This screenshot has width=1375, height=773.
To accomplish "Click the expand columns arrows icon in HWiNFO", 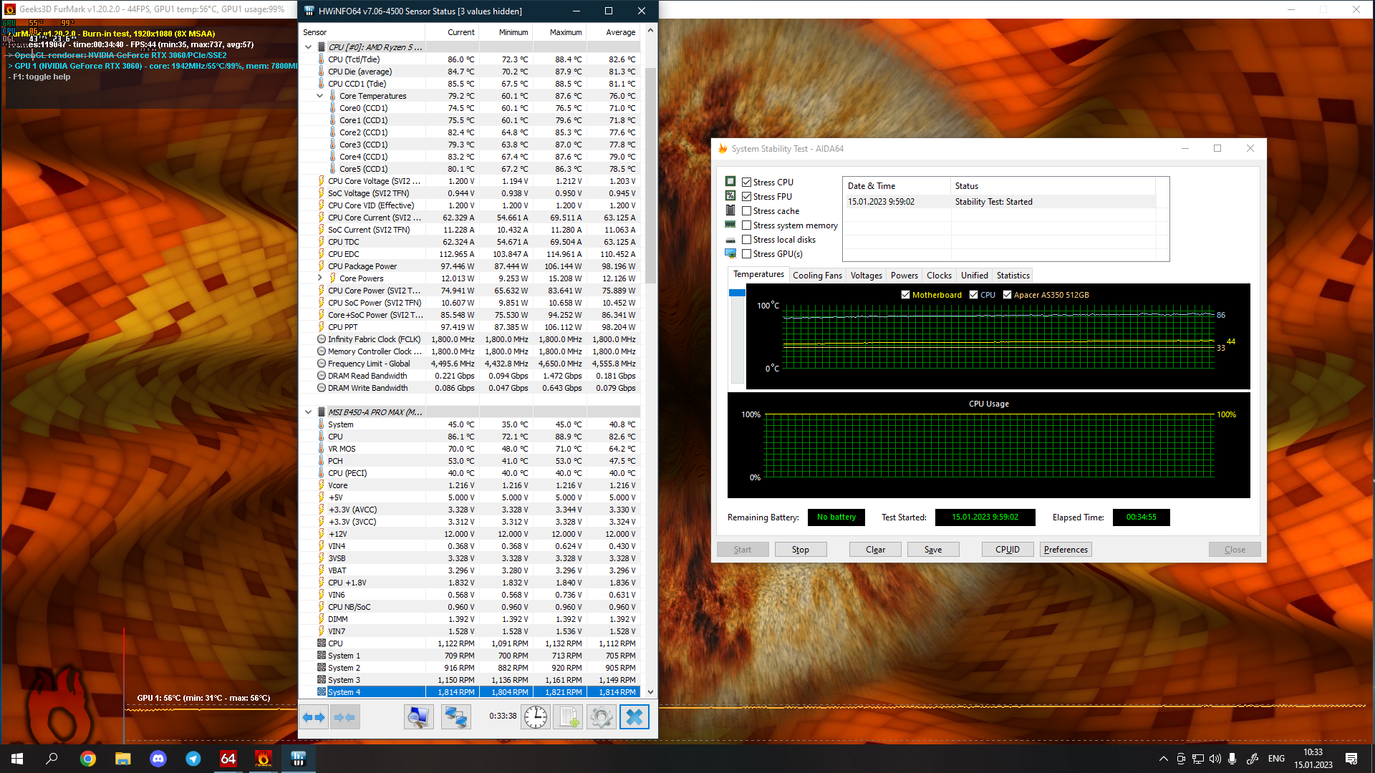I will click(314, 717).
